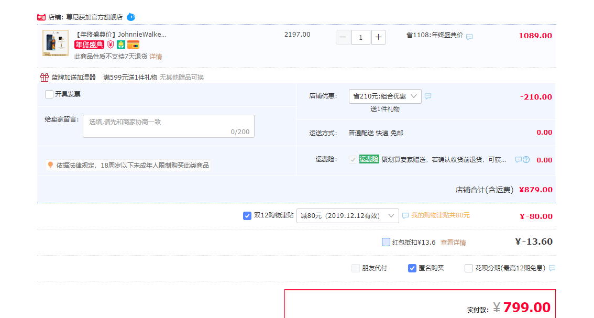Screen dimensions: 594x318
Task: Click the 799.00 final payment amount
Action: 527,307
